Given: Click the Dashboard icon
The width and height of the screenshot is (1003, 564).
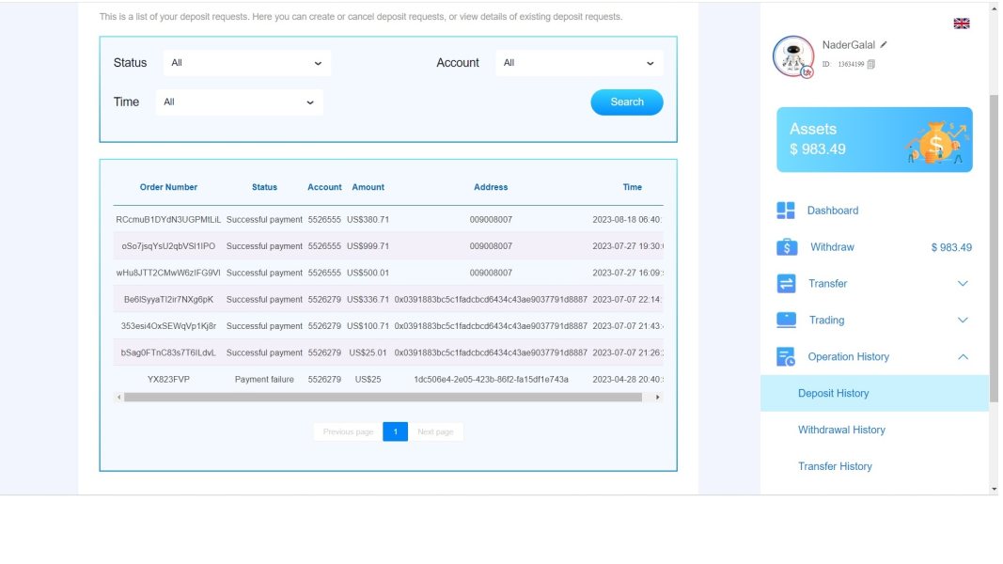Looking at the screenshot, I should click(786, 211).
